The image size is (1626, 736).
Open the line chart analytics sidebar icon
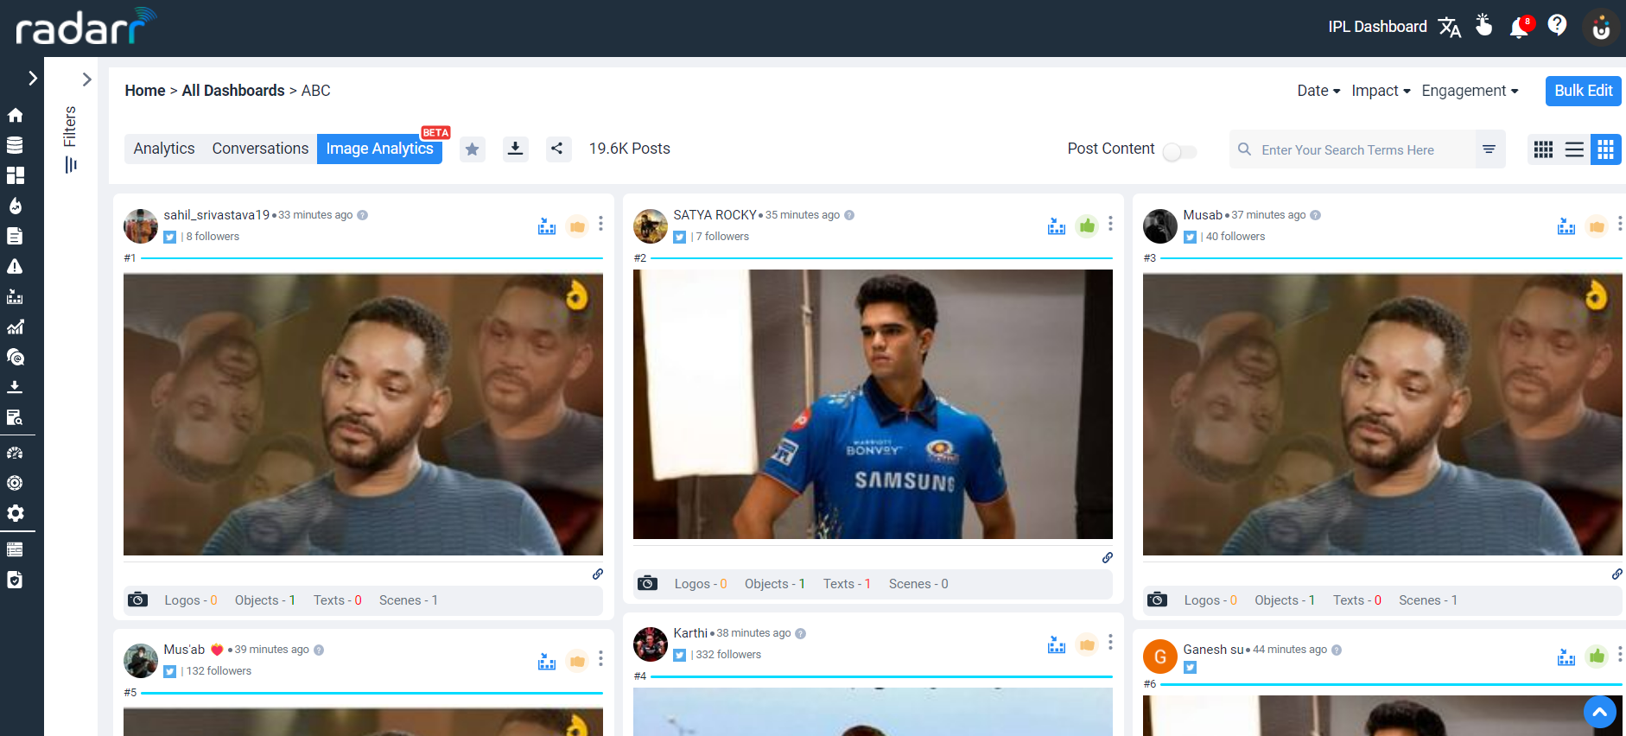[x=15, y=327]
